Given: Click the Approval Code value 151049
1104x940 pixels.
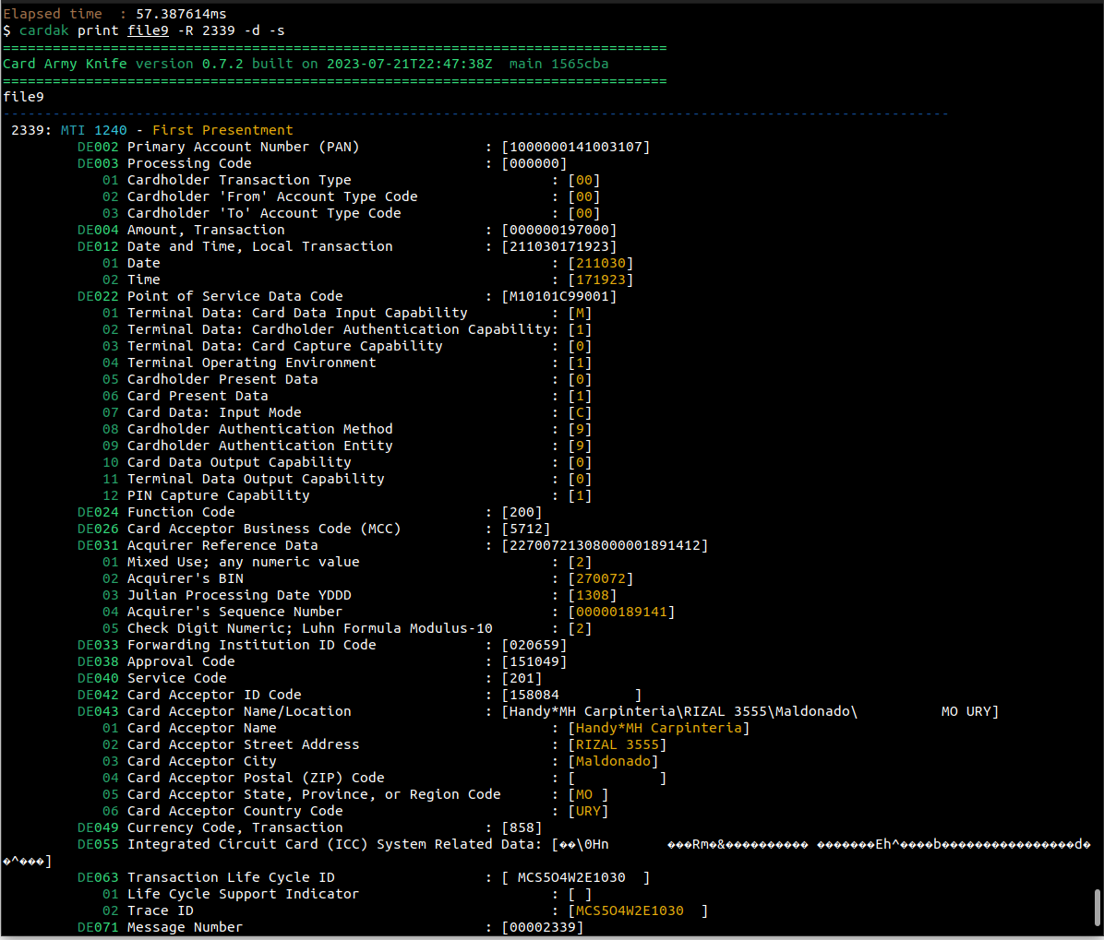Looking at the screenshot, I should (534, 661).
